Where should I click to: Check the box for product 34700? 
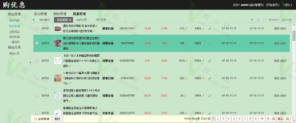(37, 28)
